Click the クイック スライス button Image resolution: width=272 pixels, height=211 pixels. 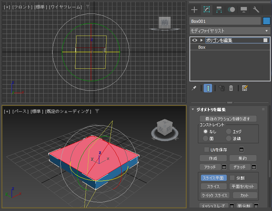click(215, 196)
